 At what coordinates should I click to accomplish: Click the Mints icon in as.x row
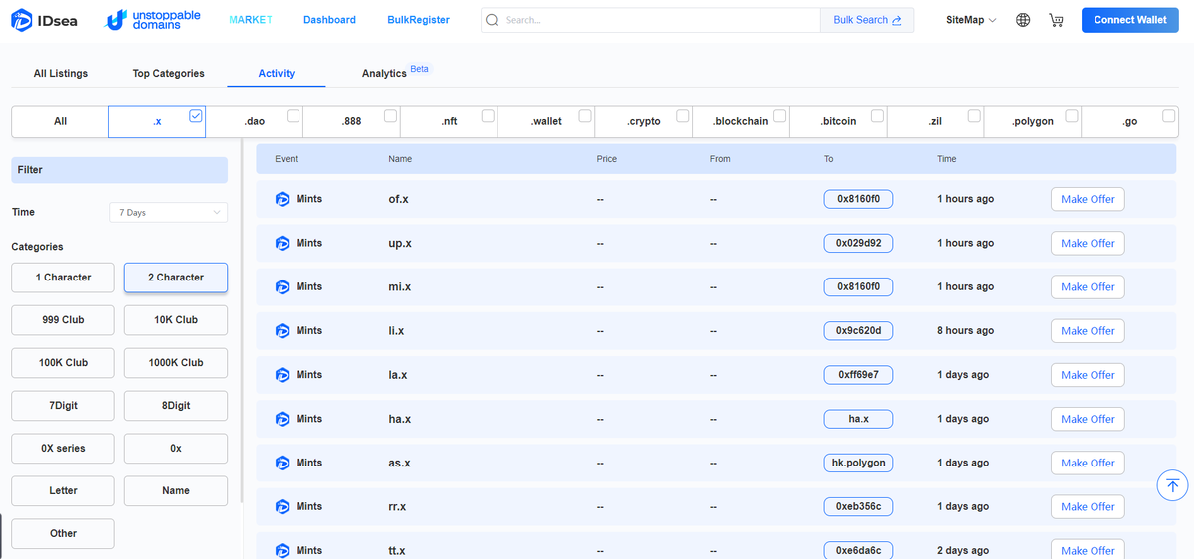coord(282,463)
